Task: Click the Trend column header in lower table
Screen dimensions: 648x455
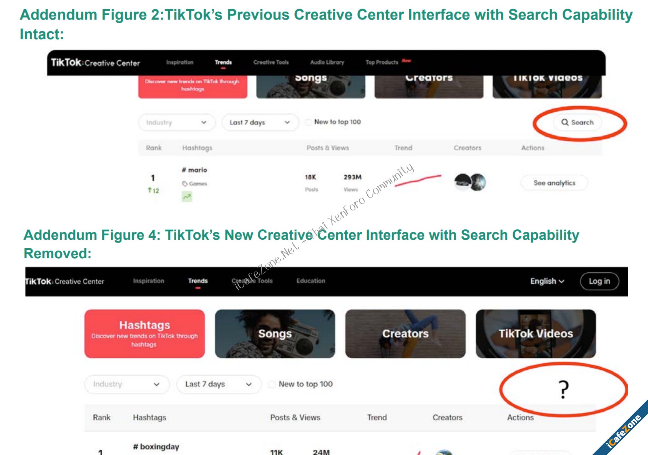Action: [377, 417]
